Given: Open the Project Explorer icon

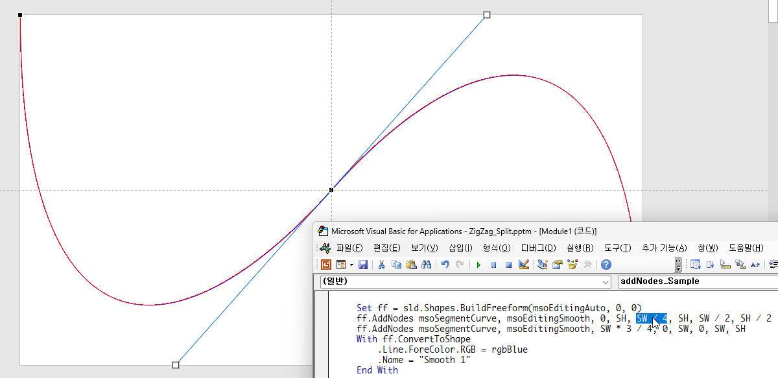Looking at the screenshot, I should [x=543, y=265].
